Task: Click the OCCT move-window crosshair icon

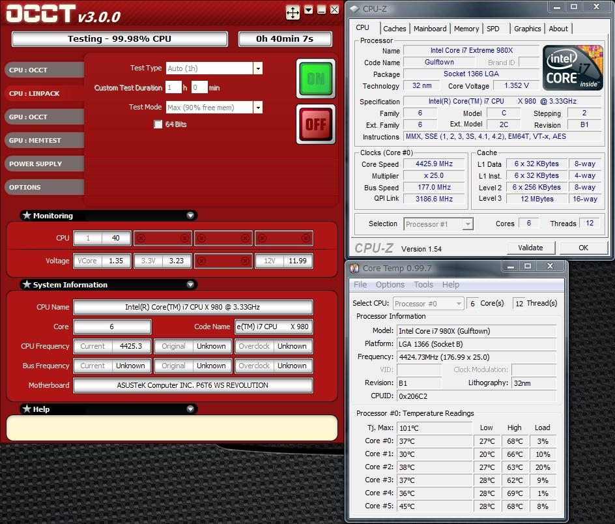Action: (x=293, y=12)
